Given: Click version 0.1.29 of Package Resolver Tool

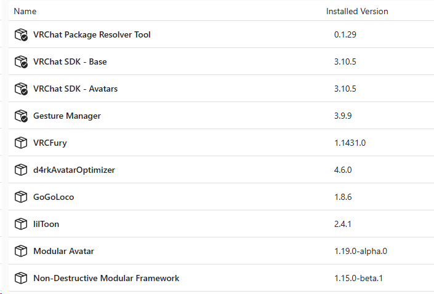Looking at the screenshot, I should [345, 34].
